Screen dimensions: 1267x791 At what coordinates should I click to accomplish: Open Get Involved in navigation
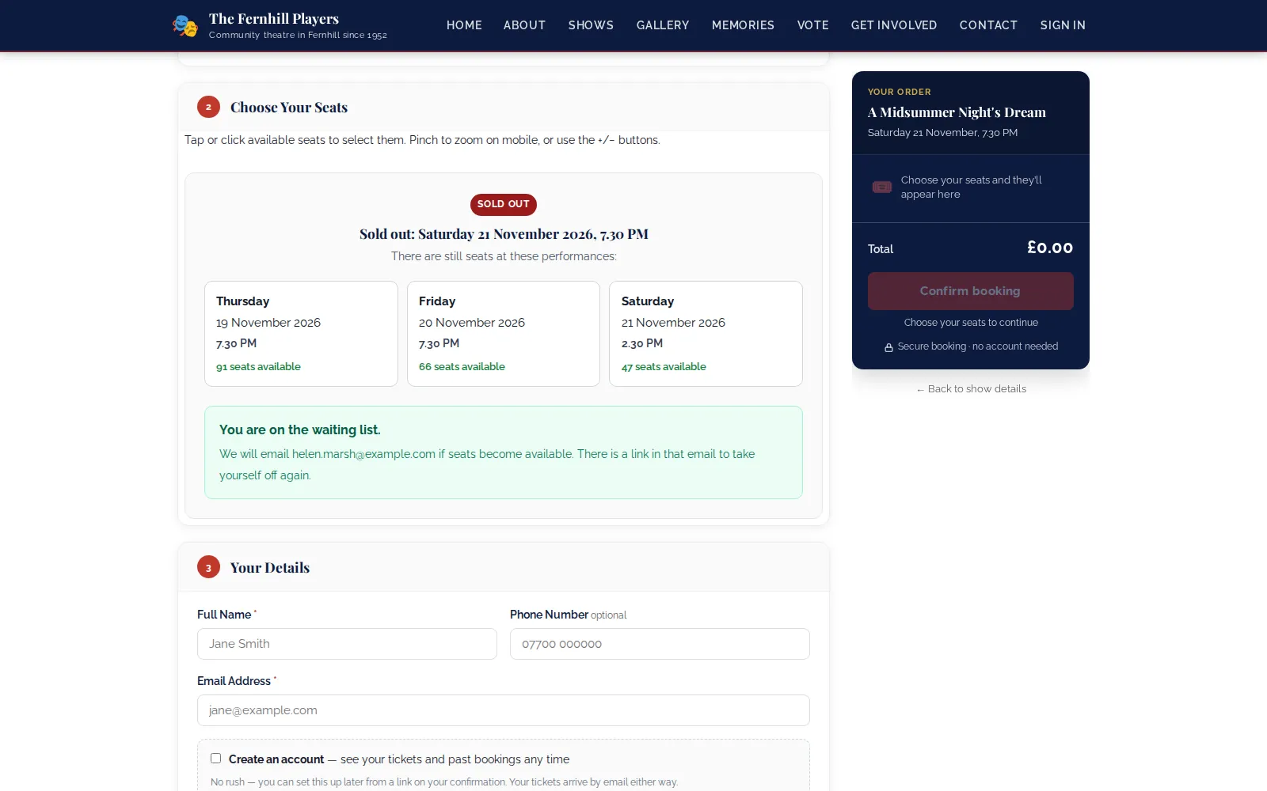point(894,25)
